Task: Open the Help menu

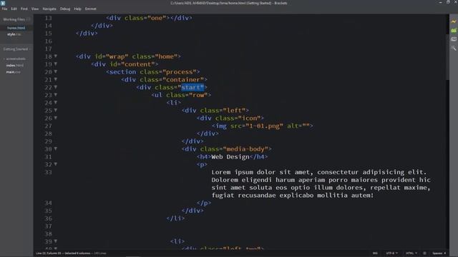Action: (77, 9)
